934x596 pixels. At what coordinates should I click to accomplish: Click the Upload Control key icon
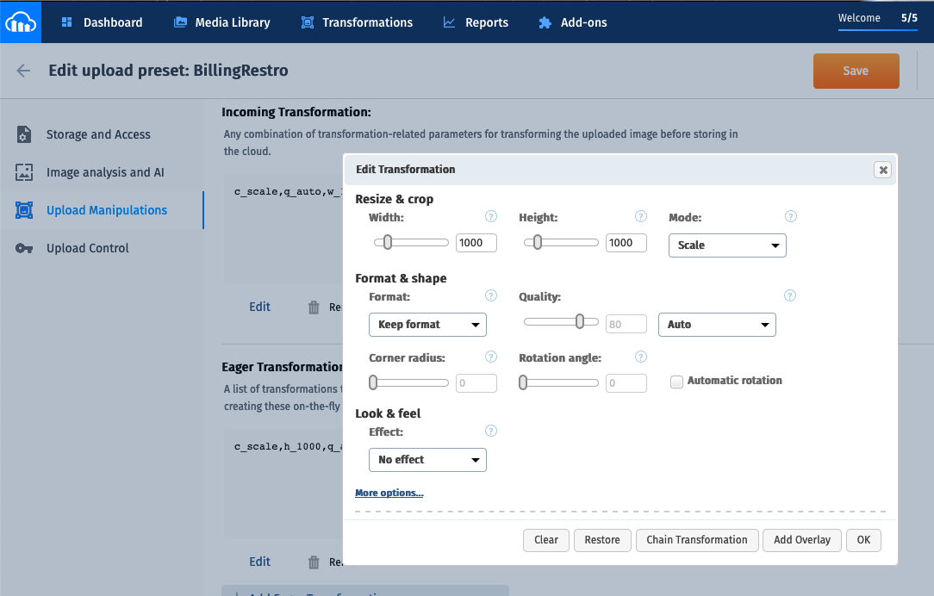[24, 248]
